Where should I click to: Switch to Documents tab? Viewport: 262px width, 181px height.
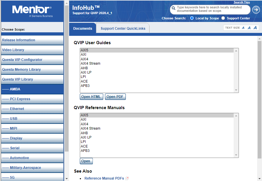coord(82,28)
